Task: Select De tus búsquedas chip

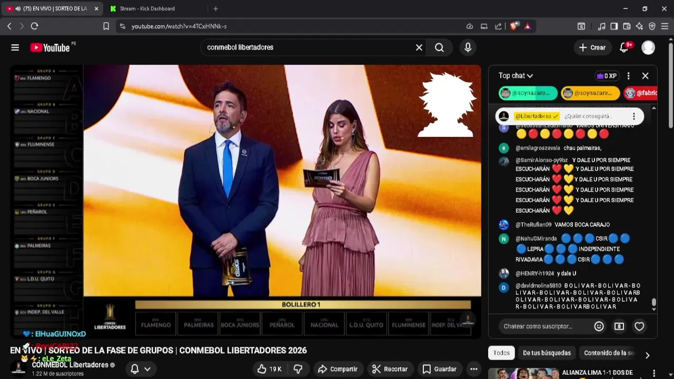Action: pos(547,353)
